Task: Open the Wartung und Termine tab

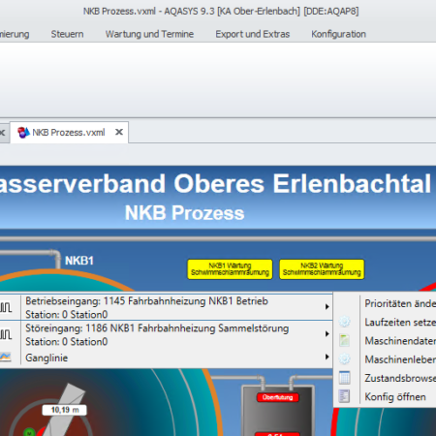Action: tap(149, 34)
